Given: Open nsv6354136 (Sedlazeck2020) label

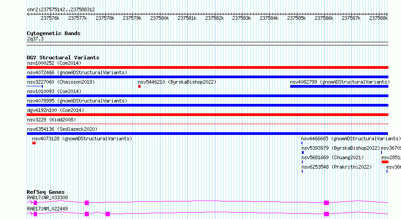Looking at the screenshot, I should pyautogui.click(x=62, y=129).
